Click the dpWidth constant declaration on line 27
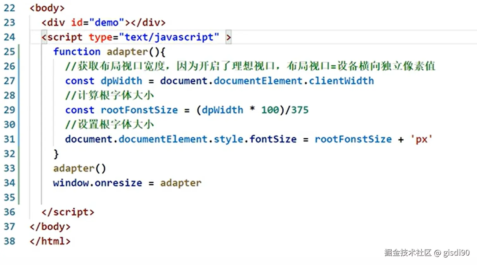477x265 pixels. (x=121, y=81)
